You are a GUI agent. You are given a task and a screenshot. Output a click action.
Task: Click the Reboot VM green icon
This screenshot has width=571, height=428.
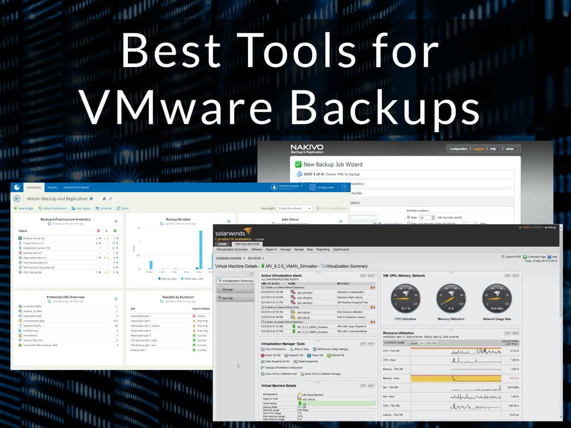pyautogui.click(x=328, y=355)
